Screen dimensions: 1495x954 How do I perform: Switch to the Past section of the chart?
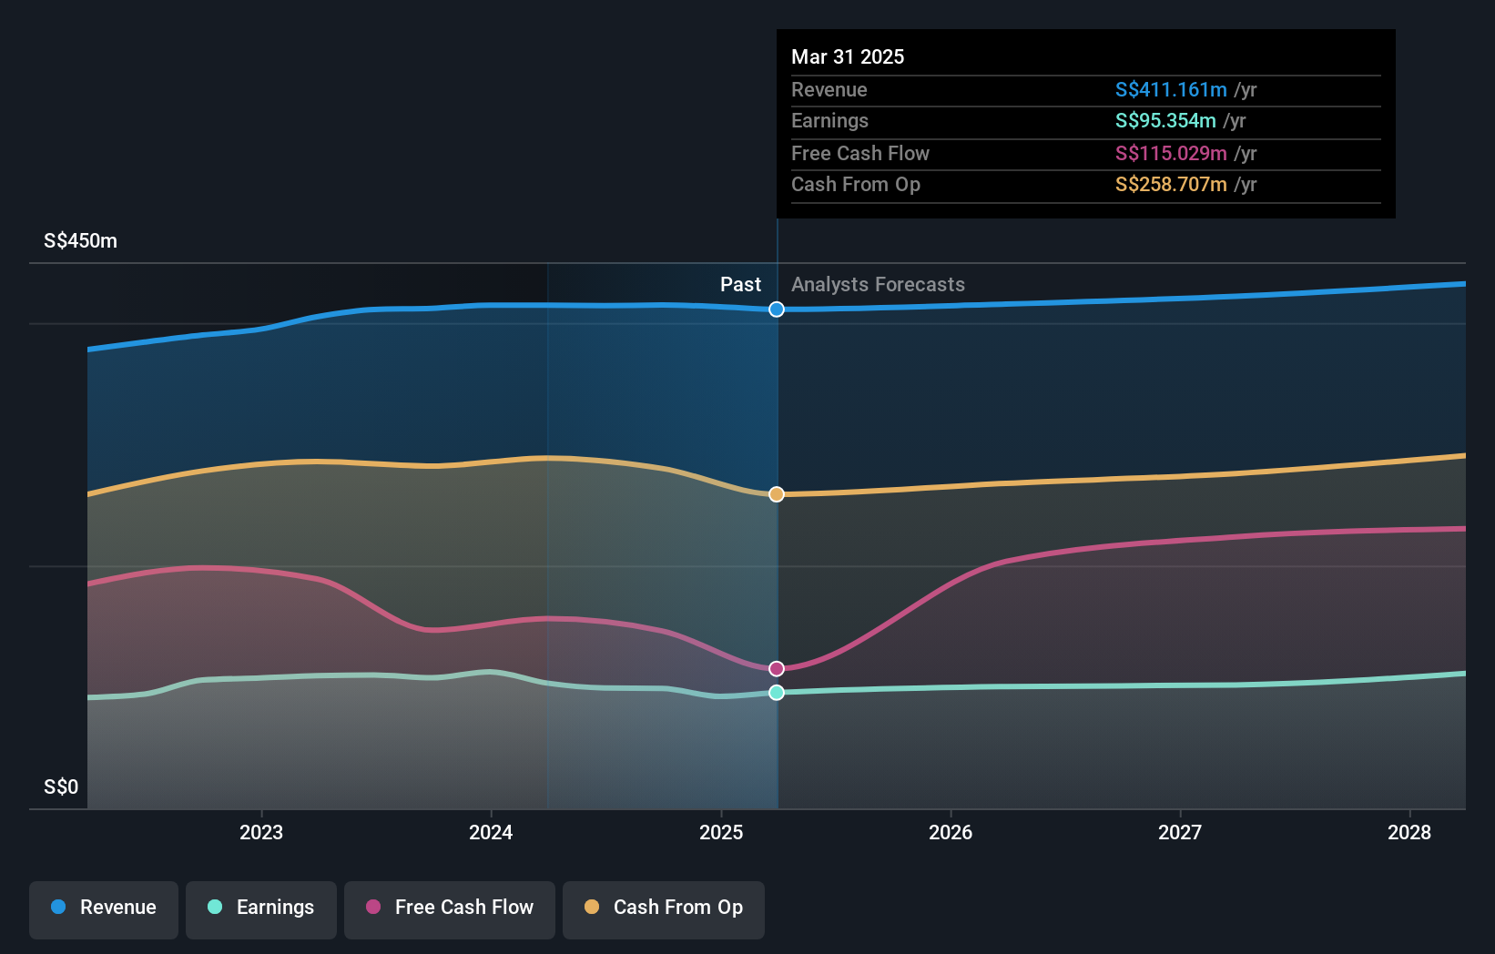[740, 284]
